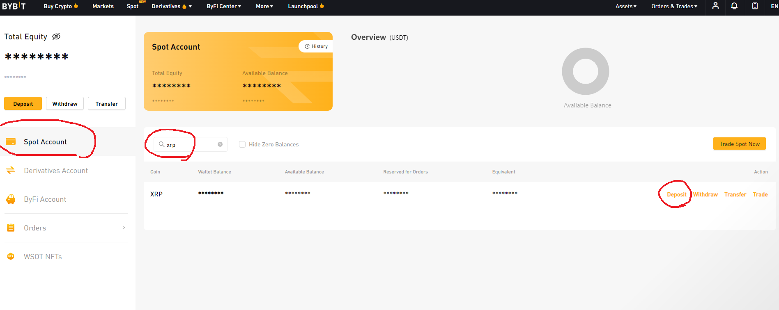Click Deposit link in XRP row

pos(676,194)
